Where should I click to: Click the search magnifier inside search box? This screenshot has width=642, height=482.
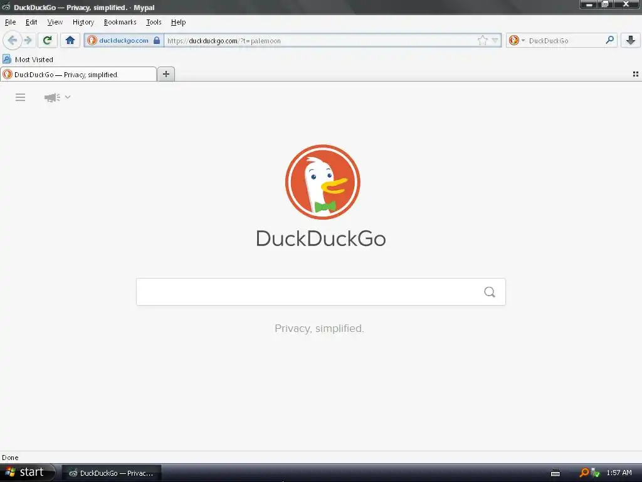[490, 292]
